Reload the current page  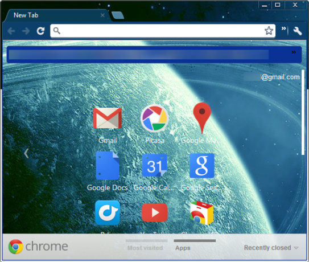tap(40, 31)
